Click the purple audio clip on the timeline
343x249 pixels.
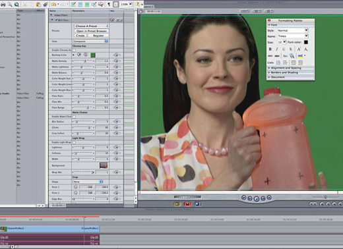pyautogui.click(x=49, y=239)
